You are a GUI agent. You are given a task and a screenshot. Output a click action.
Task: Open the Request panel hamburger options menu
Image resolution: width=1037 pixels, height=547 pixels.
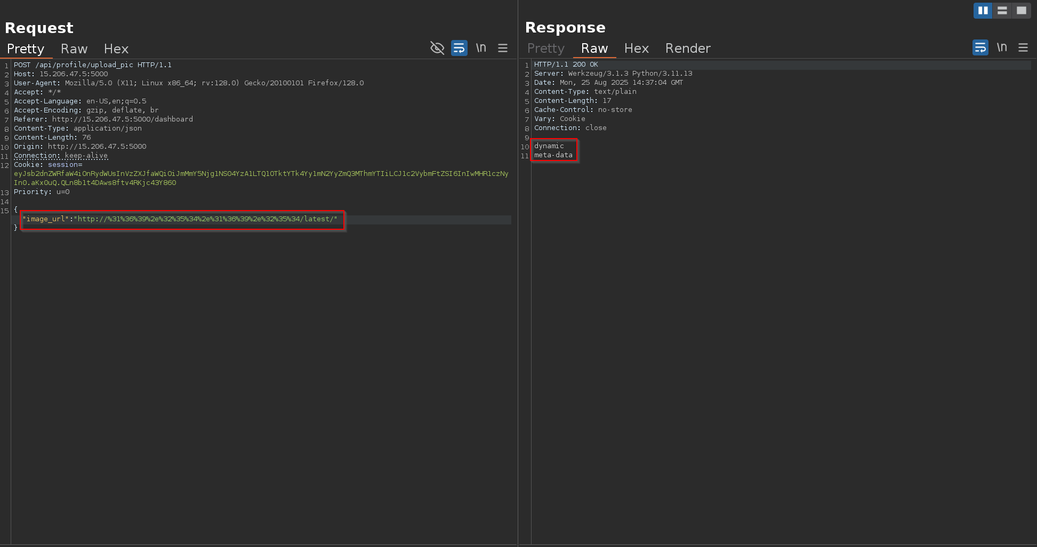(x=502, y=48)
